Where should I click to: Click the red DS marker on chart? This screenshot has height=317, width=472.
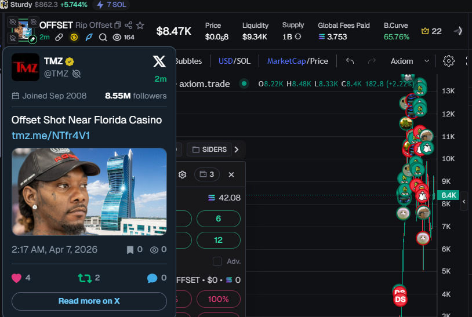click(400, 299)
